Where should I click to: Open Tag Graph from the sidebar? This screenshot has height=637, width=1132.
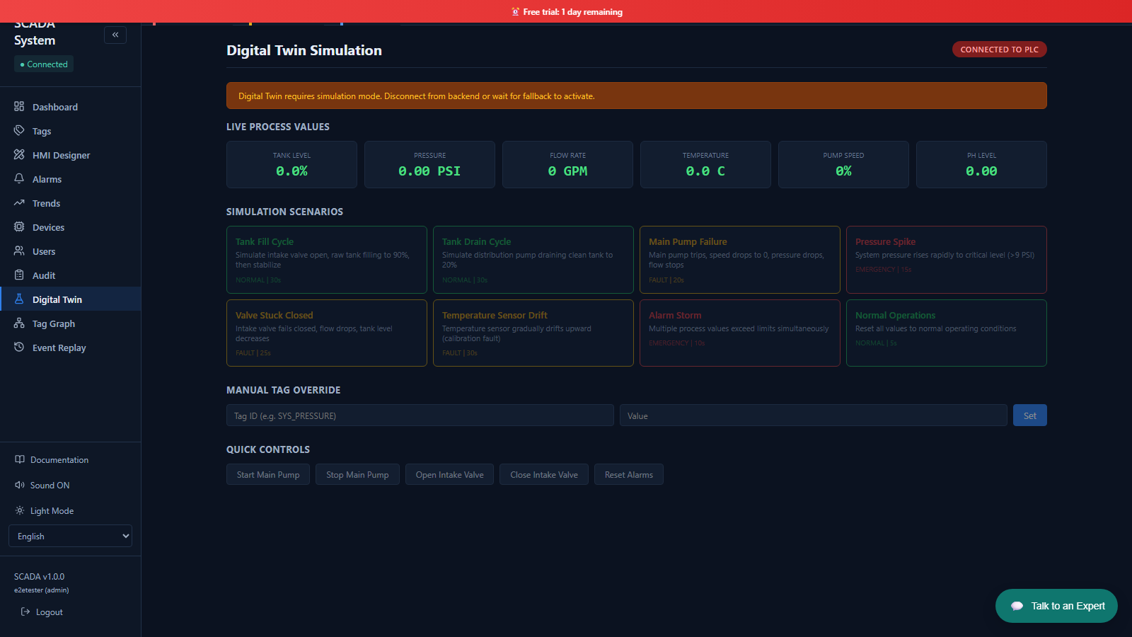(x=71, y=323)
